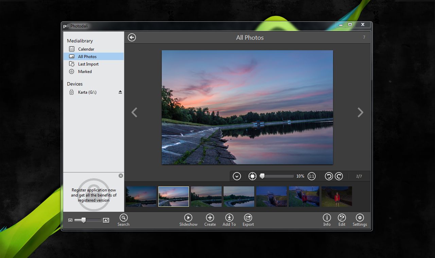Viewport: 435px width, 258px height.
Task: Click the fit-to-window zoom icon
Action: [252, 176]
